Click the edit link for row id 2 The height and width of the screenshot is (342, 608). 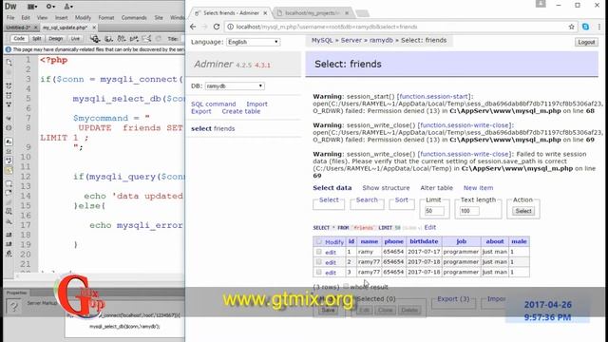(x=331, y=262)
